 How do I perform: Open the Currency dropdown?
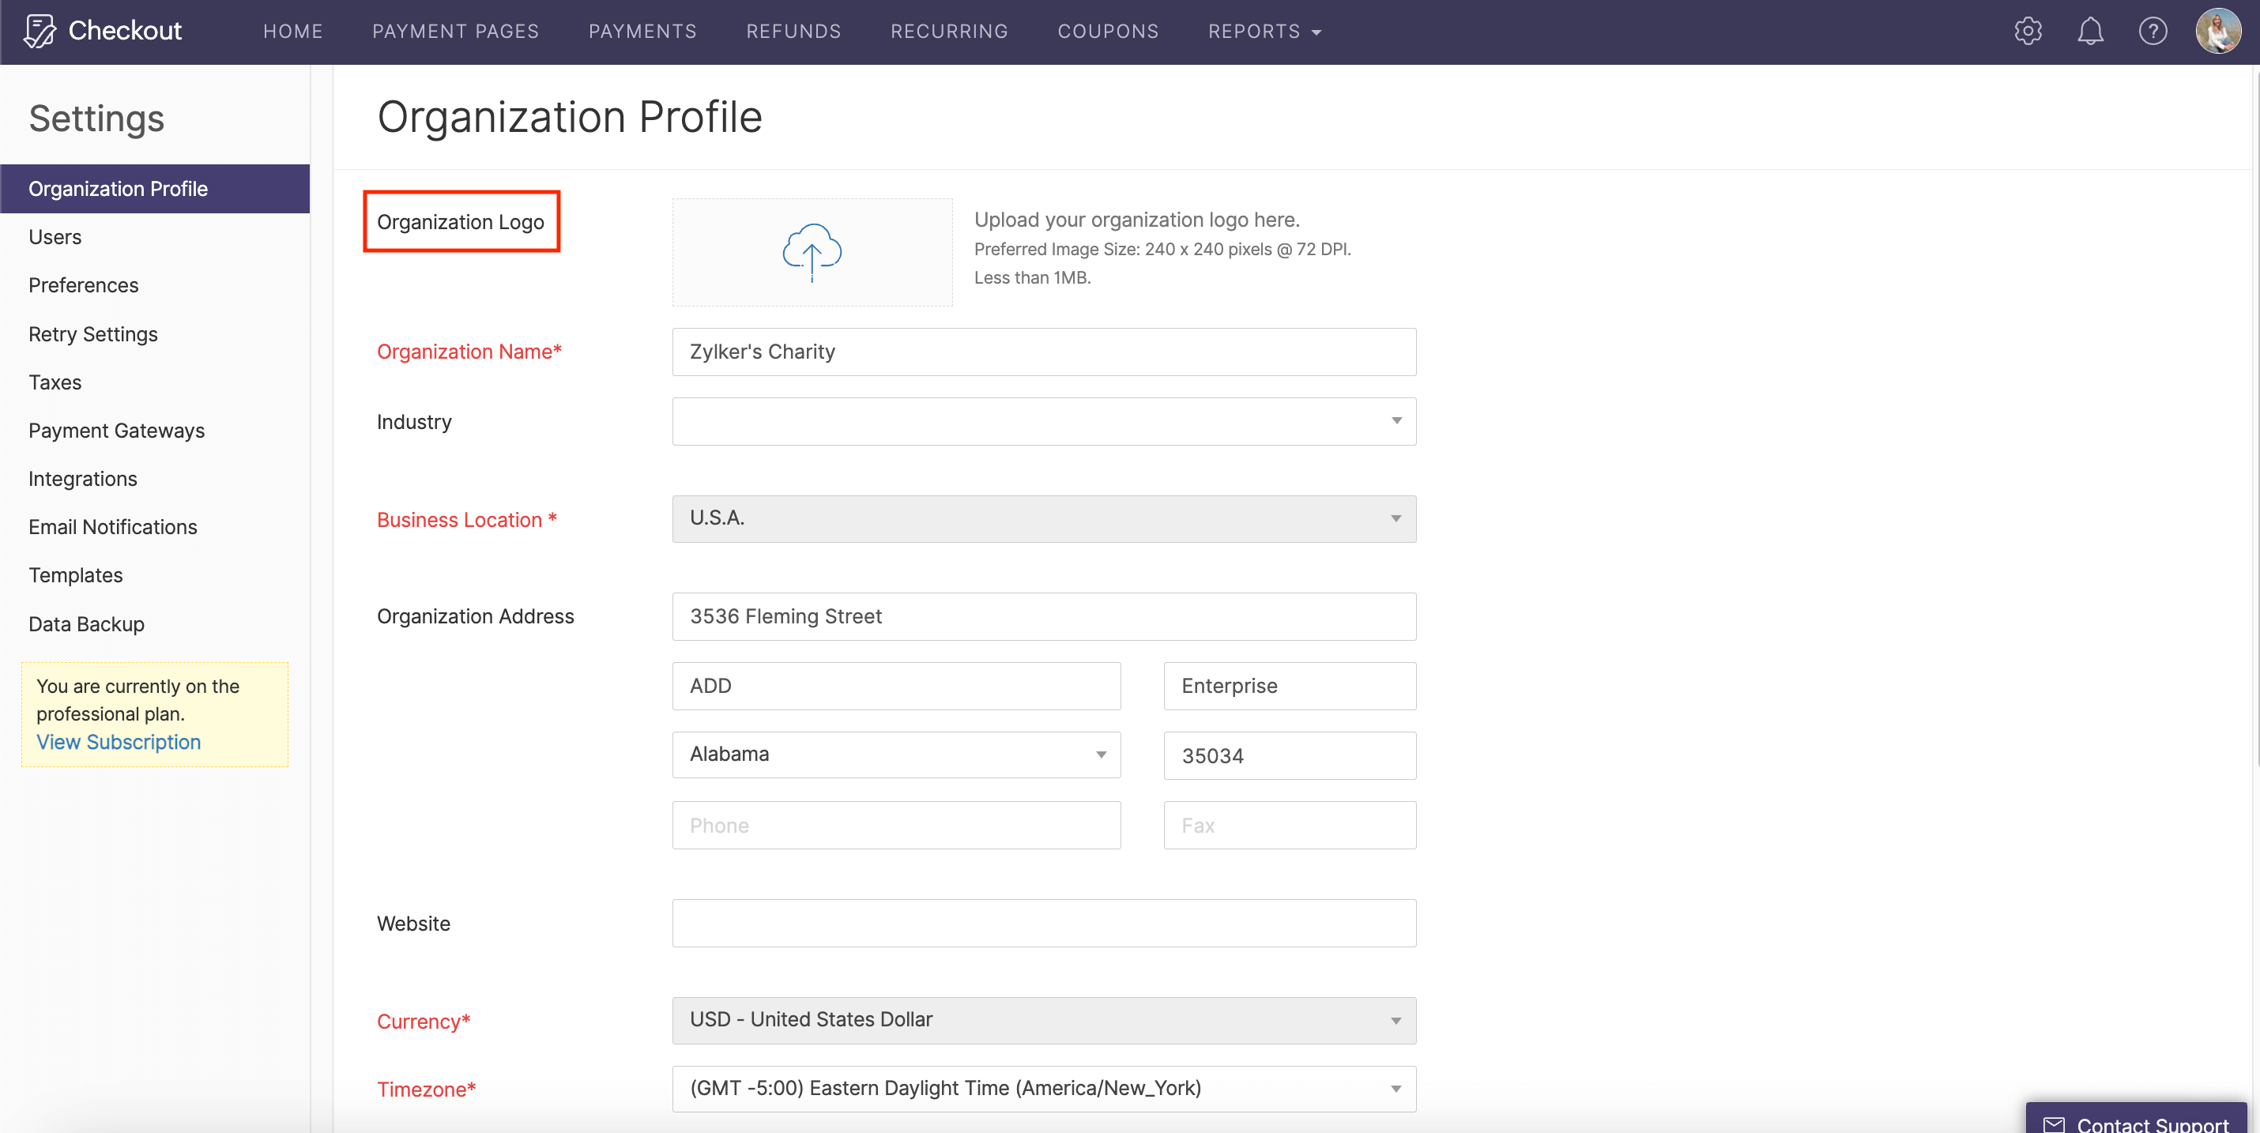(x=1043, y=1020)
